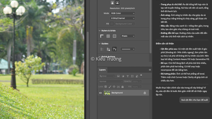This screenshot has height=119, width=212.
Task: Open the Layers panel menu
Action: (x=150, y=70)
